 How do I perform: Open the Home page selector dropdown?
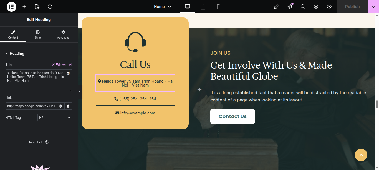[x=163, y=7]
